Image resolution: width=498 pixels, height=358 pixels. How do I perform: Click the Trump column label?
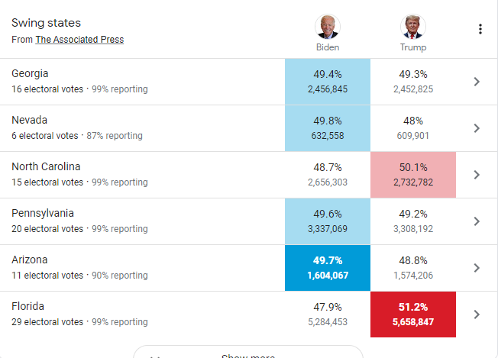tap(413, 47)
